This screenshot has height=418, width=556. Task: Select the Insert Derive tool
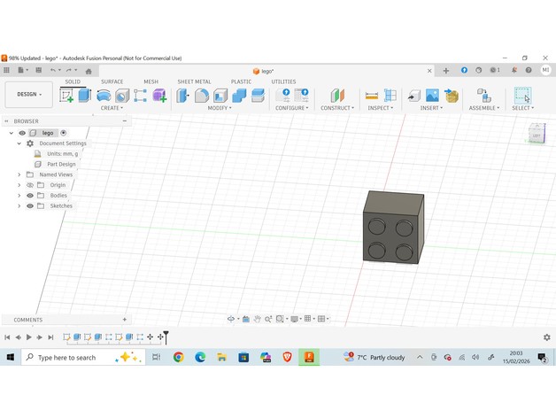(x=413, y=96)
